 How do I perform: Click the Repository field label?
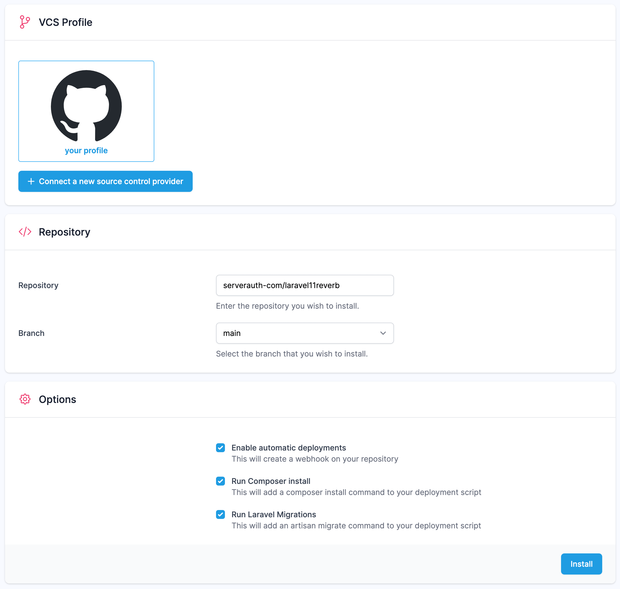tap(38, 285)
